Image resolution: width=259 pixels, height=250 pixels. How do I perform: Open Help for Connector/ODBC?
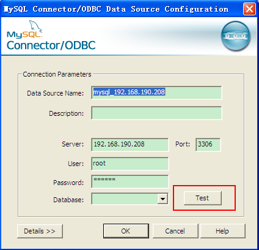coord(222,231)
